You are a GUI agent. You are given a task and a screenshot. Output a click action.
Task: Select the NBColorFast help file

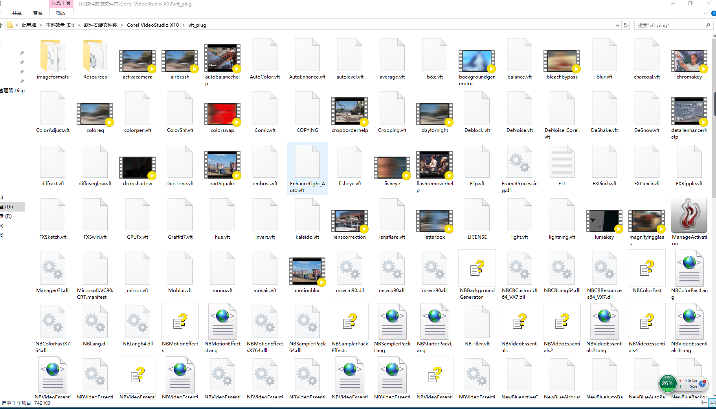point(647,272)
